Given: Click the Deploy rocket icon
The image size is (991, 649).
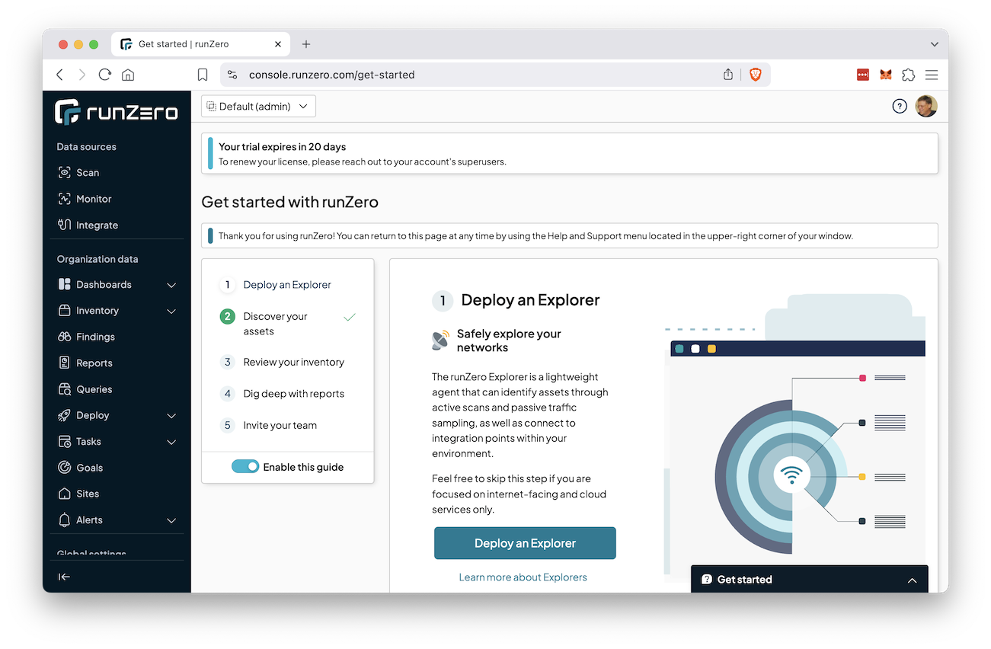Looking at the screenshot, I should click(65, 415).
